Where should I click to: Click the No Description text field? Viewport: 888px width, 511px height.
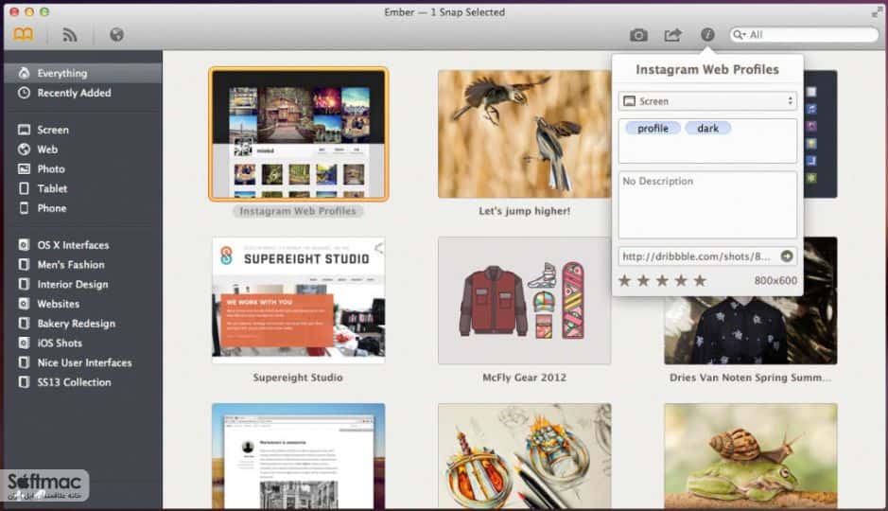point(707,205)
